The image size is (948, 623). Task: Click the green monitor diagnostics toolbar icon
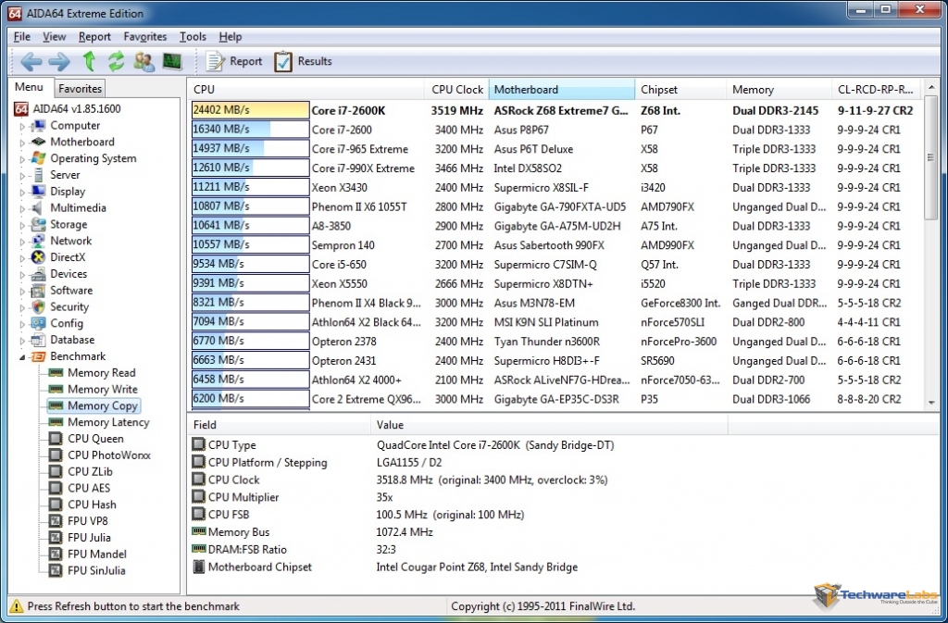172,61
